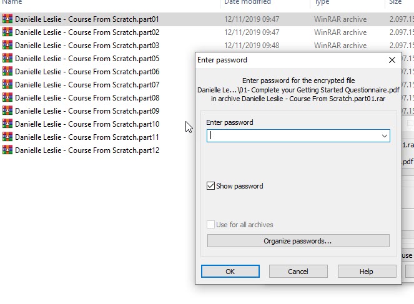
Task: Sort files by Type column header
Action: point(322,2)
